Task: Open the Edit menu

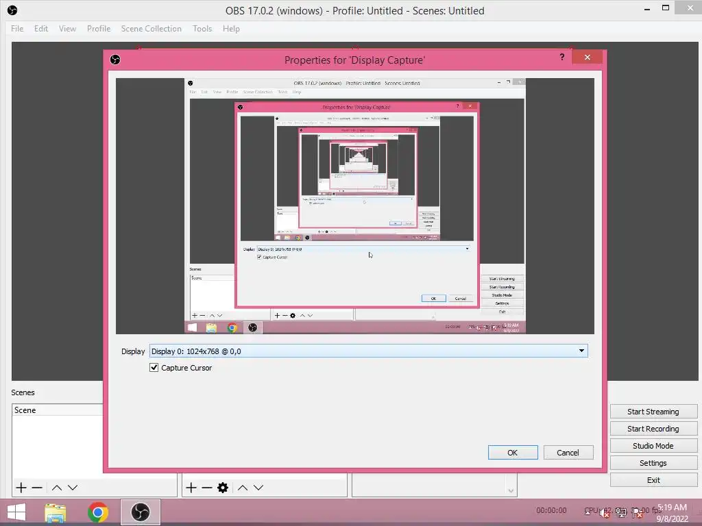Action: (x=40, y=29)
